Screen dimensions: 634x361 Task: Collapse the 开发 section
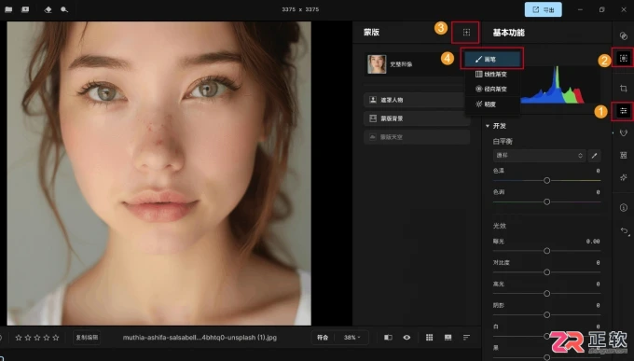click(488, 126)
